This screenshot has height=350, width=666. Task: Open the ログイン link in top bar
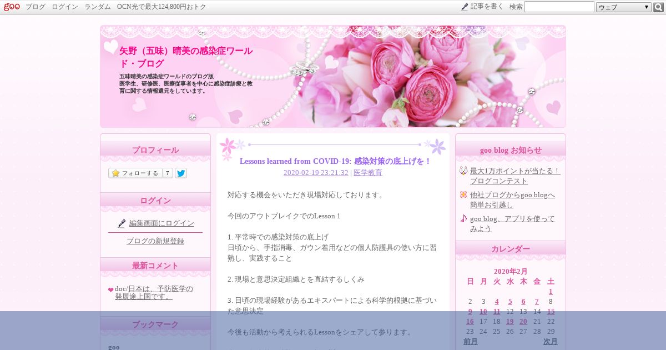tap(65, 7)
